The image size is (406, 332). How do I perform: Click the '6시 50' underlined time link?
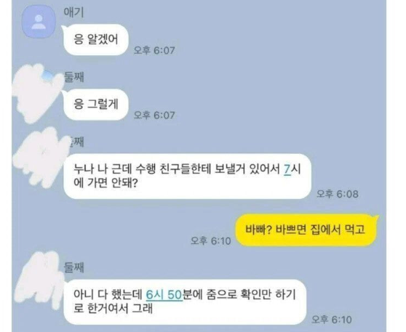[164, 295]
